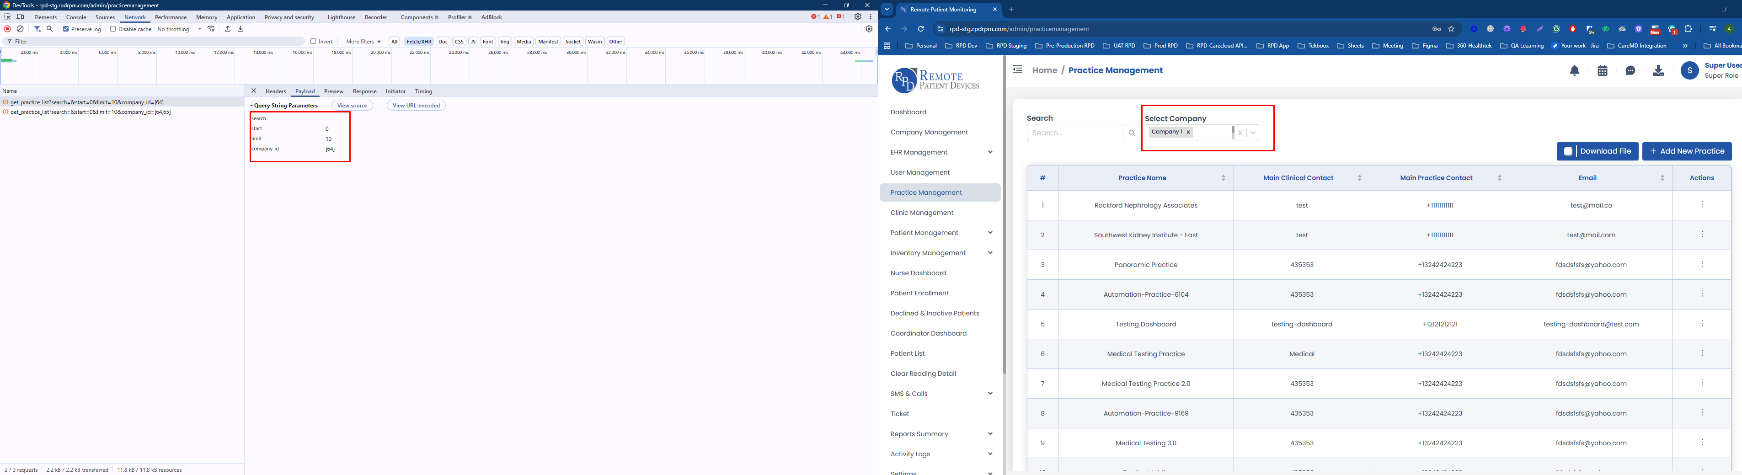This screenshot has width=1742, height=475.
Task: Open the Select Company dropdown arrow
Action: tap(1253, 133)
